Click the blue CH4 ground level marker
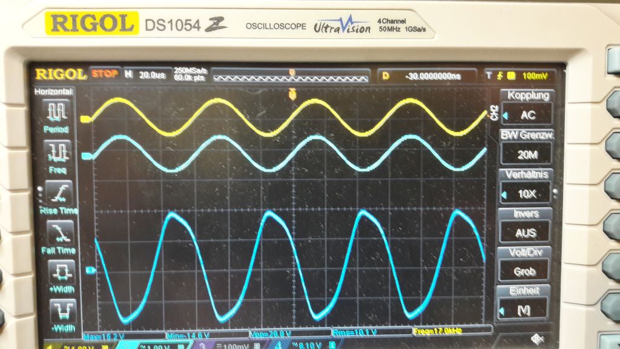Viewport: 620px width, 349px height. 91,270
